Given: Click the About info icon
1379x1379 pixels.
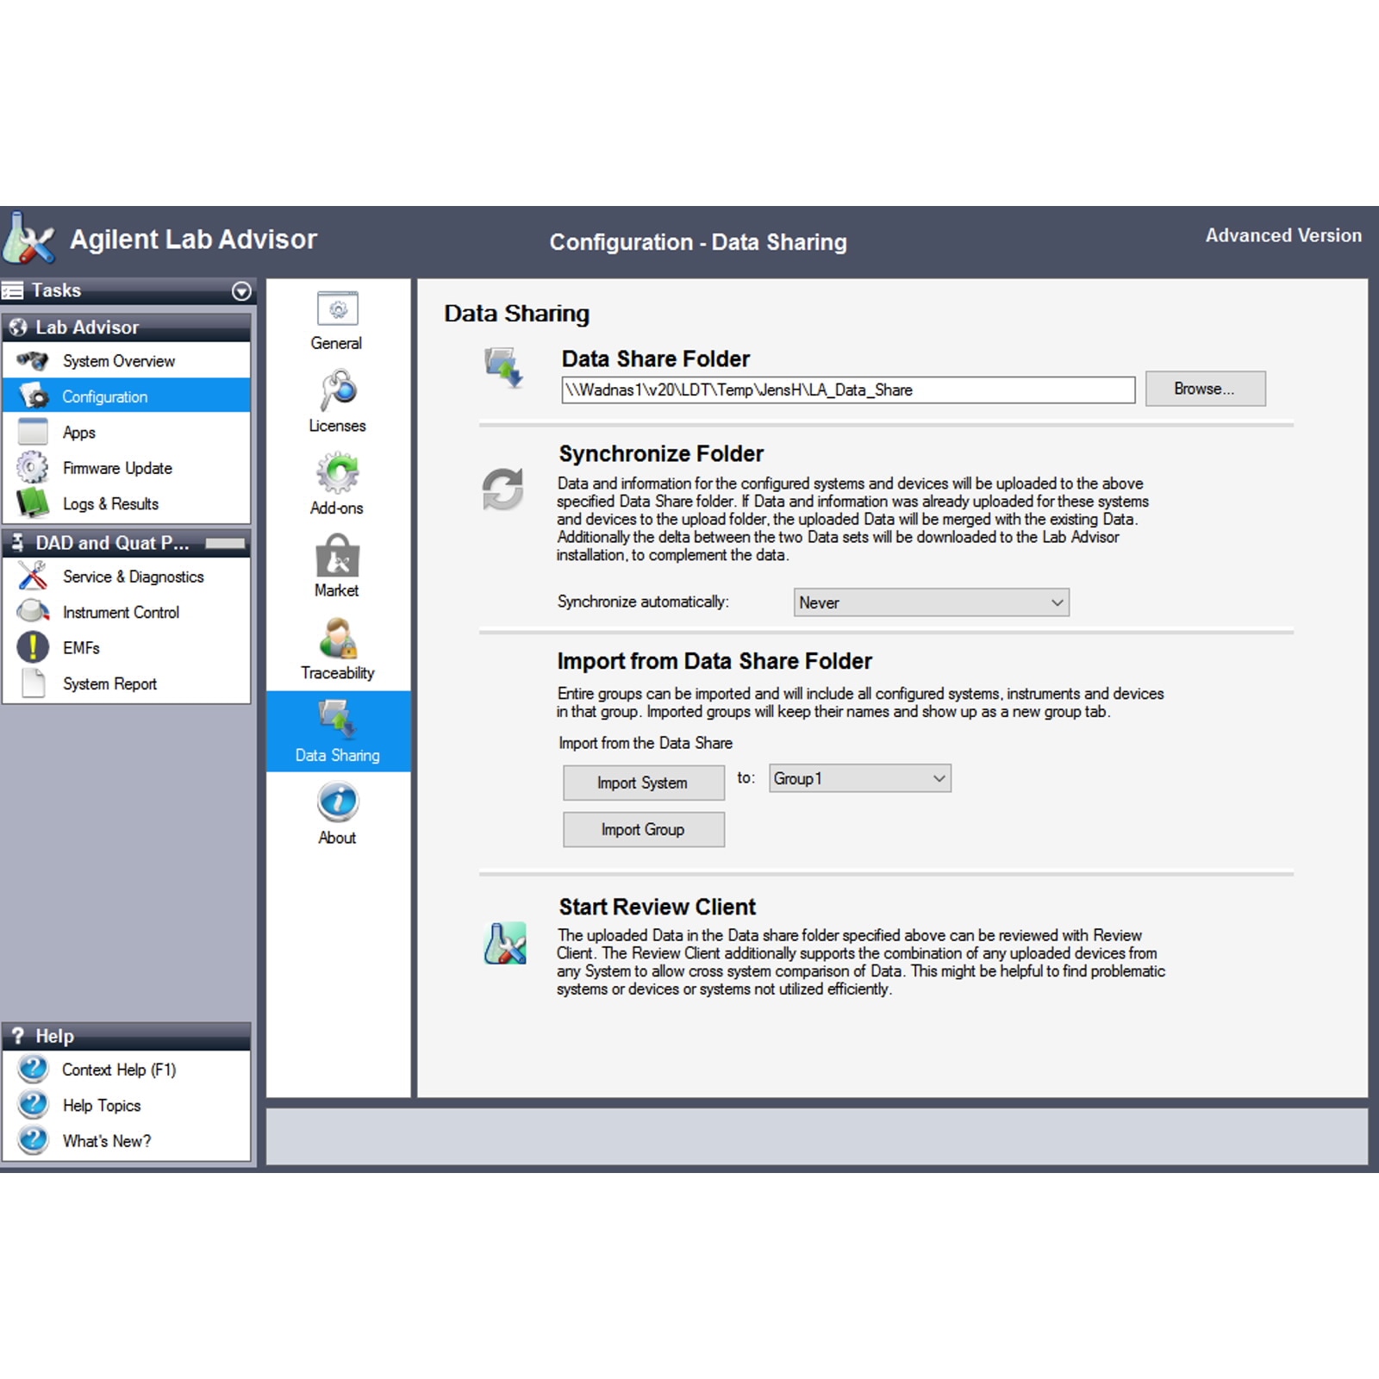Looking at the screenshot, I should (338, 803).
